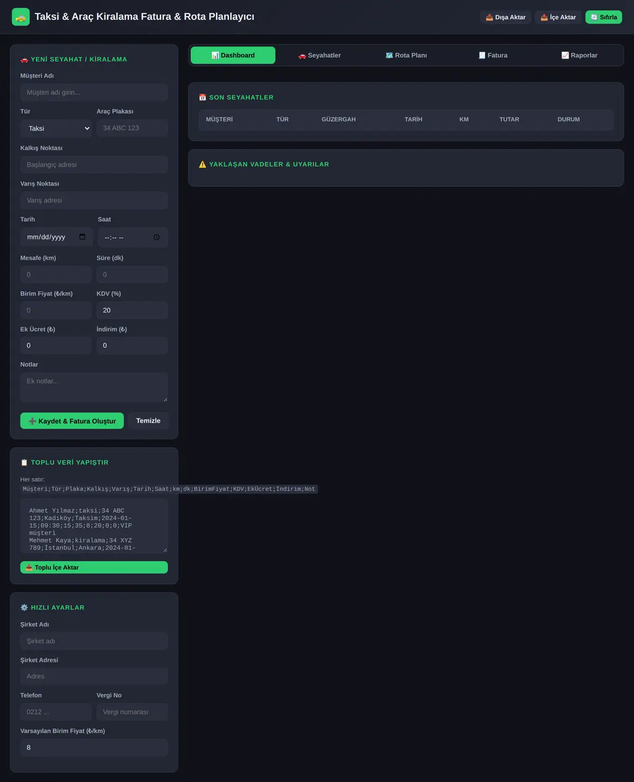This screenshot has width=634, height=782.
Task: Click the TUTAR column header
Action: click(x=509, y=119)
